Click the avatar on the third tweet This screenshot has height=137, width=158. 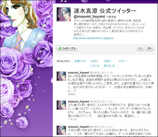61,130
